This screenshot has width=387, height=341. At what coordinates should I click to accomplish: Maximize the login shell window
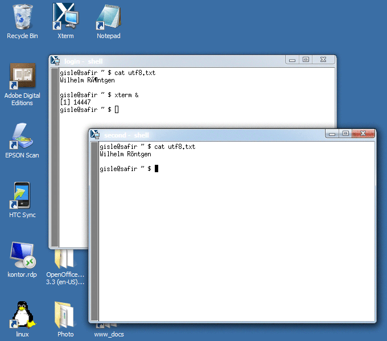[306, 60]
